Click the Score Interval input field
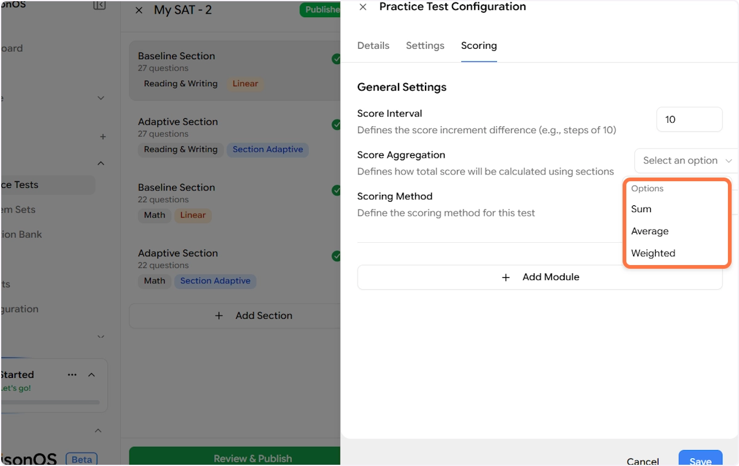Image resolution: width=739 pixels, height=466 pixels. [x=689, y=120]
